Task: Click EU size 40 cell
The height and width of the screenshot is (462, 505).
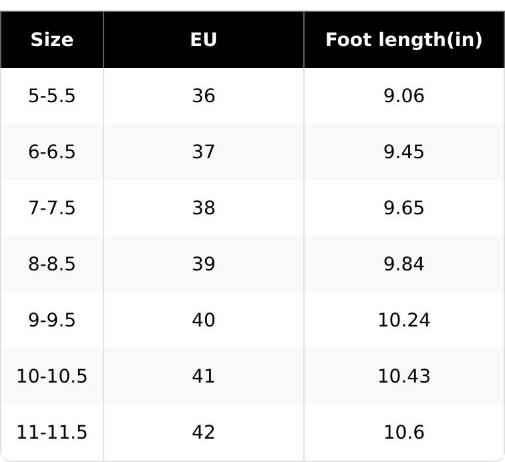Action: point(204,320)
